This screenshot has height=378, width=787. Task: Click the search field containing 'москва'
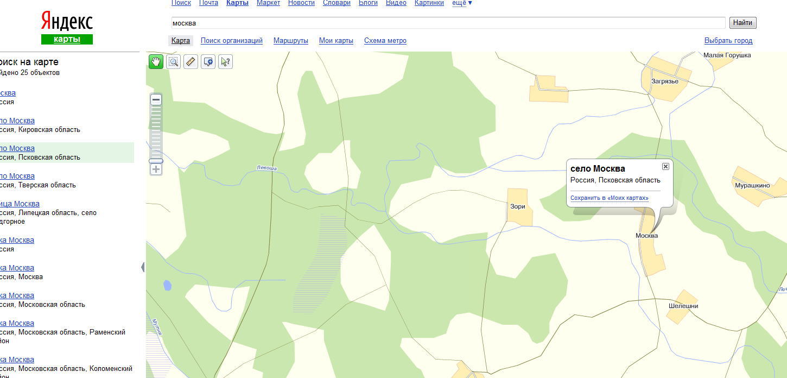(x=448, y=23)
